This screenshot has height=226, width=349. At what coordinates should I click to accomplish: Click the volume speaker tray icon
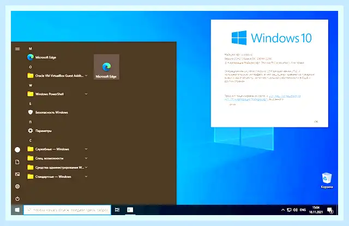tap(295, 210)
